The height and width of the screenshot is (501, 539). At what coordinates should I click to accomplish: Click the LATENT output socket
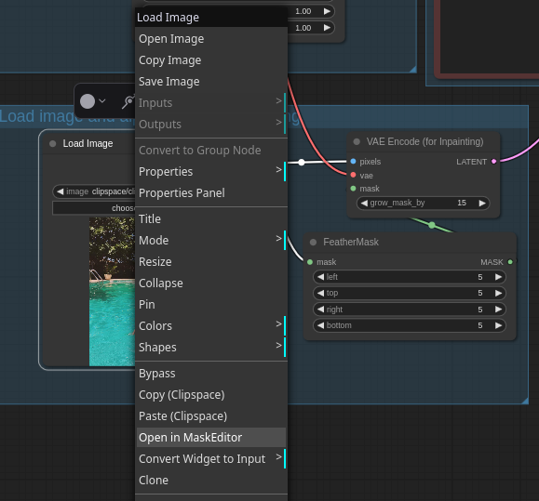493,162
